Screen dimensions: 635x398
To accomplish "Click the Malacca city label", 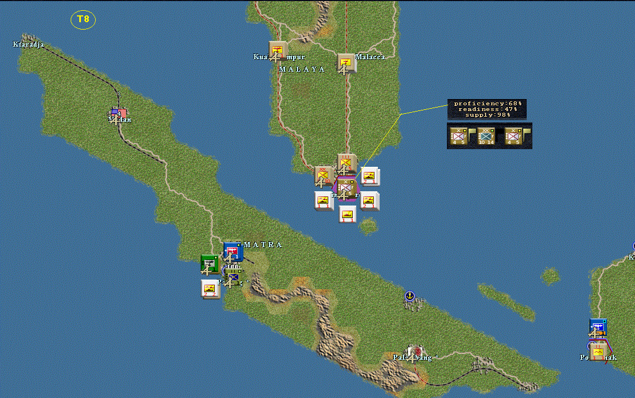I will tap(370, 57).
